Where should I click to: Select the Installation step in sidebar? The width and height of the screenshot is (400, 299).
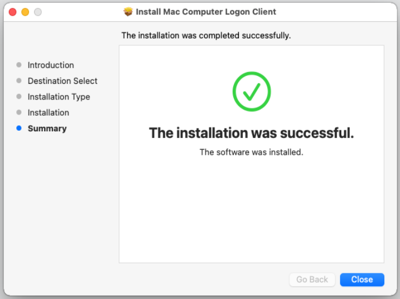tap(49, 112)
